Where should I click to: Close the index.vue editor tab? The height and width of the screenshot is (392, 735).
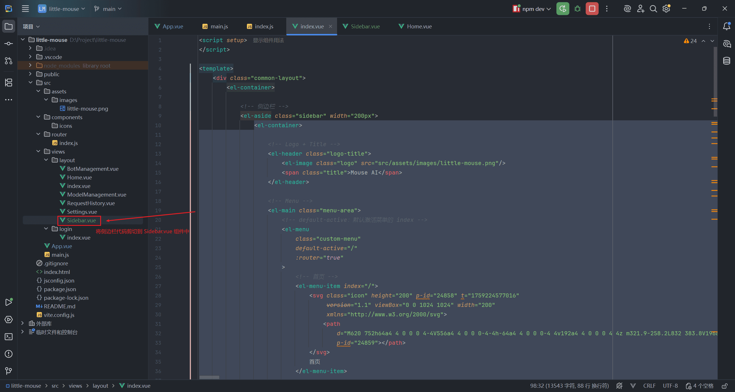click(330, 26)
